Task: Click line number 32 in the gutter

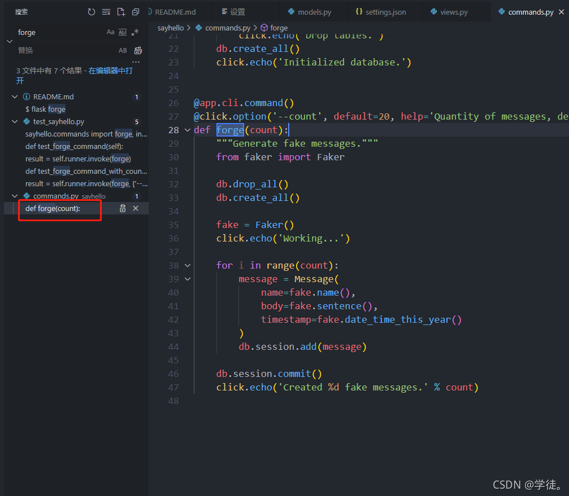Action: point(173,185)
